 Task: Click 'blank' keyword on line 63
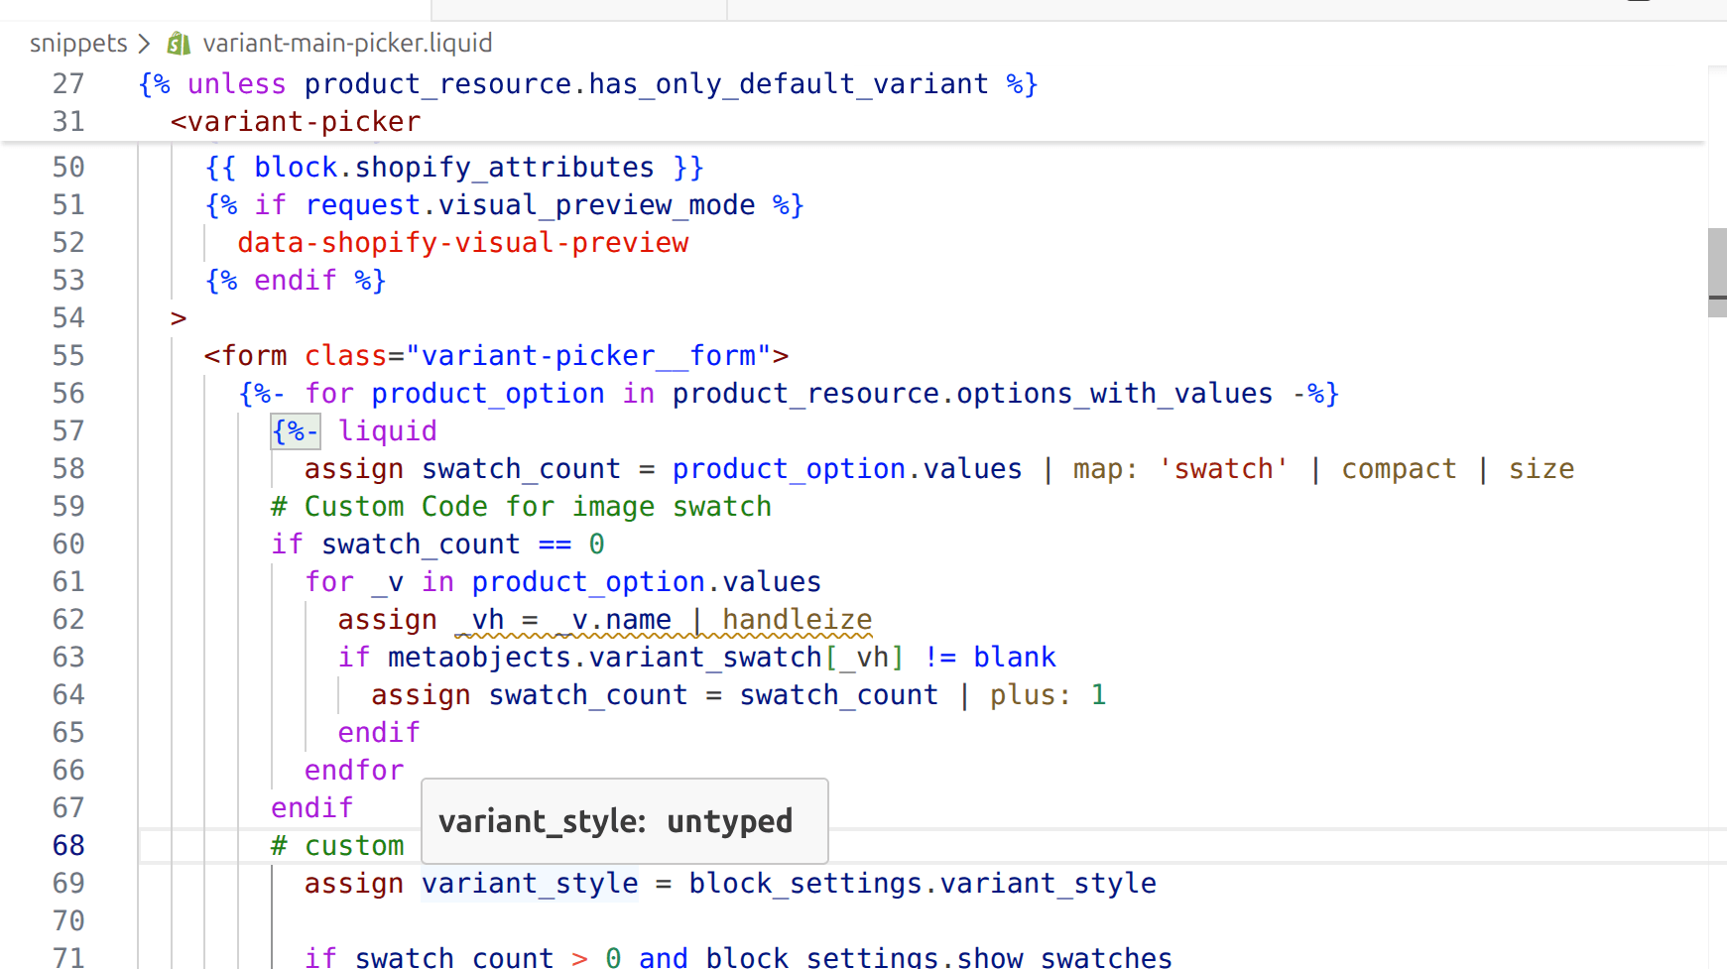(1015, 658)
